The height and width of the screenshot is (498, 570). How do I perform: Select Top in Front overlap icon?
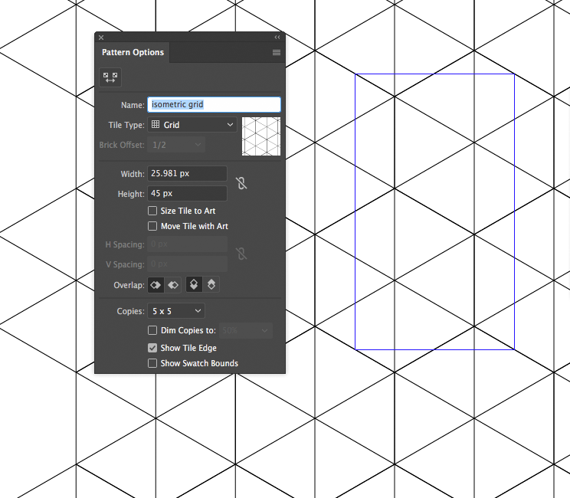194,284
